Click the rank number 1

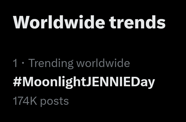click(x=15, y=63)
